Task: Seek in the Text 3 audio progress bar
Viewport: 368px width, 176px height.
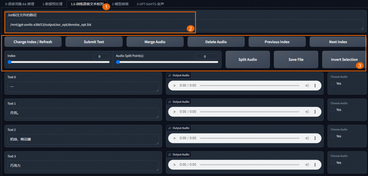Action: click(249, 165)
